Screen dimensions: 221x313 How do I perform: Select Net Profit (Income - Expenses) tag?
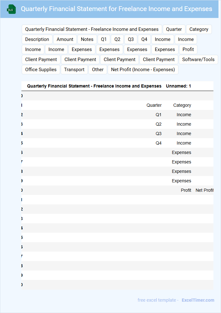point(143,70)
